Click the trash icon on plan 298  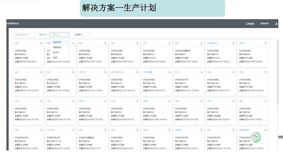click(105, 43)
